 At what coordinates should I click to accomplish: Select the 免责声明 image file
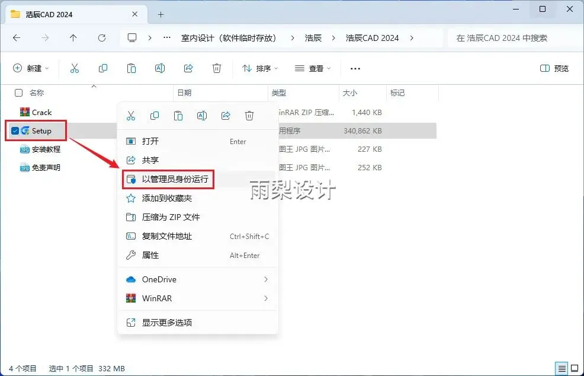46,167
